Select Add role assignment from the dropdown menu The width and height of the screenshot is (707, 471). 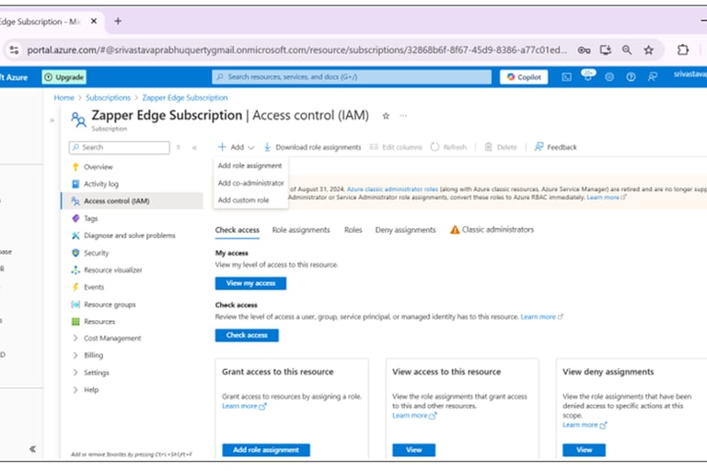(249, 166)
